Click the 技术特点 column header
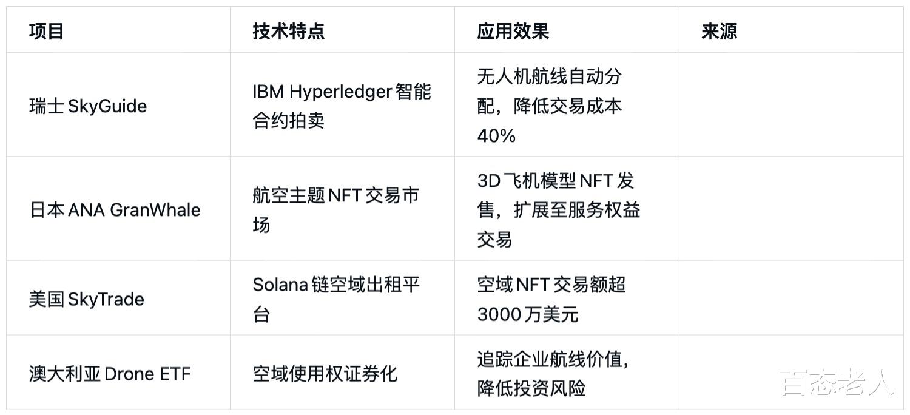The width and height of the screenshot is (910, 415). (289, 31)
